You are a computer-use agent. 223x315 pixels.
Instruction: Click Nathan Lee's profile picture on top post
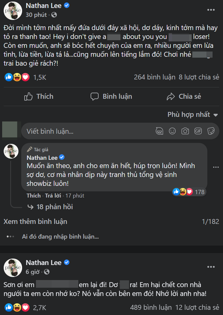(13, 10)
